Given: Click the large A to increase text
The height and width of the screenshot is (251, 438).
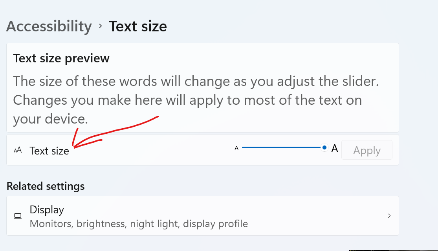Looking at the screenshot, I should pos(334,149).
